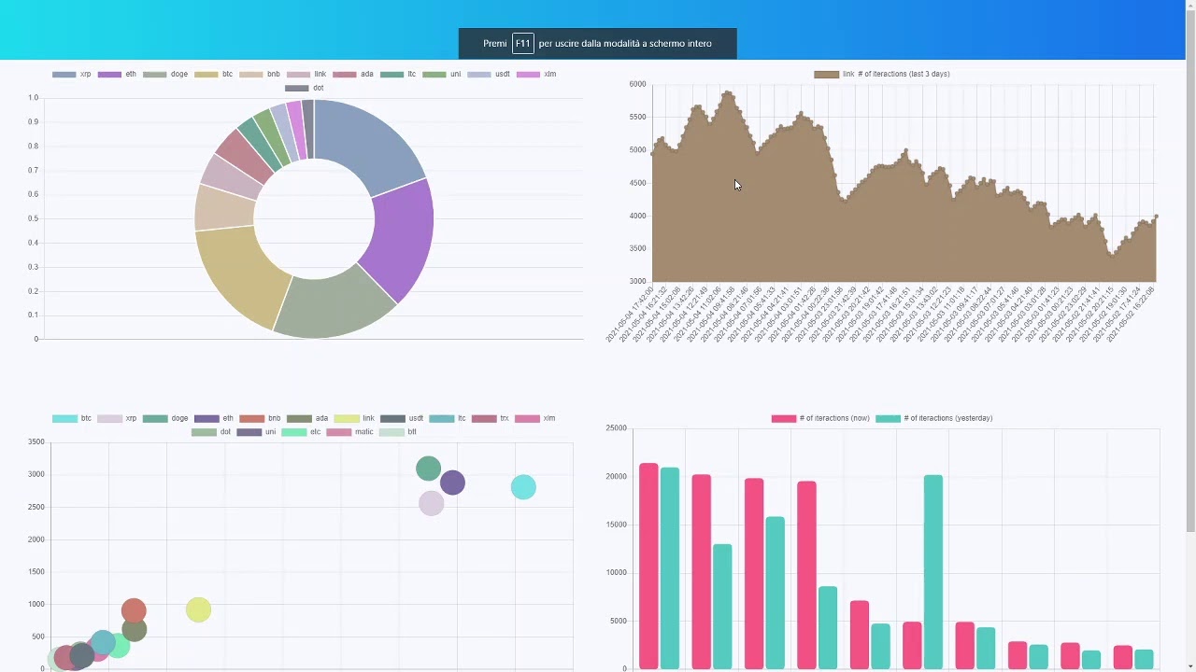
Task: Toggle uni in the bubble chart legend
Action: point(256,432)
